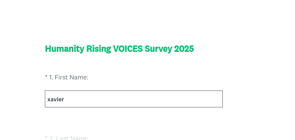Click the word "Name:" in first question
Screen dimensions: 295x140
[79, 77]
